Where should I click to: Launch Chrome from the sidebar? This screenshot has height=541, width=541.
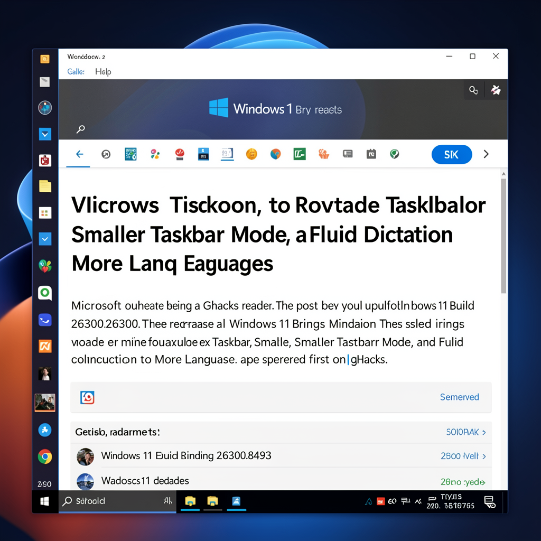(45, 456)
